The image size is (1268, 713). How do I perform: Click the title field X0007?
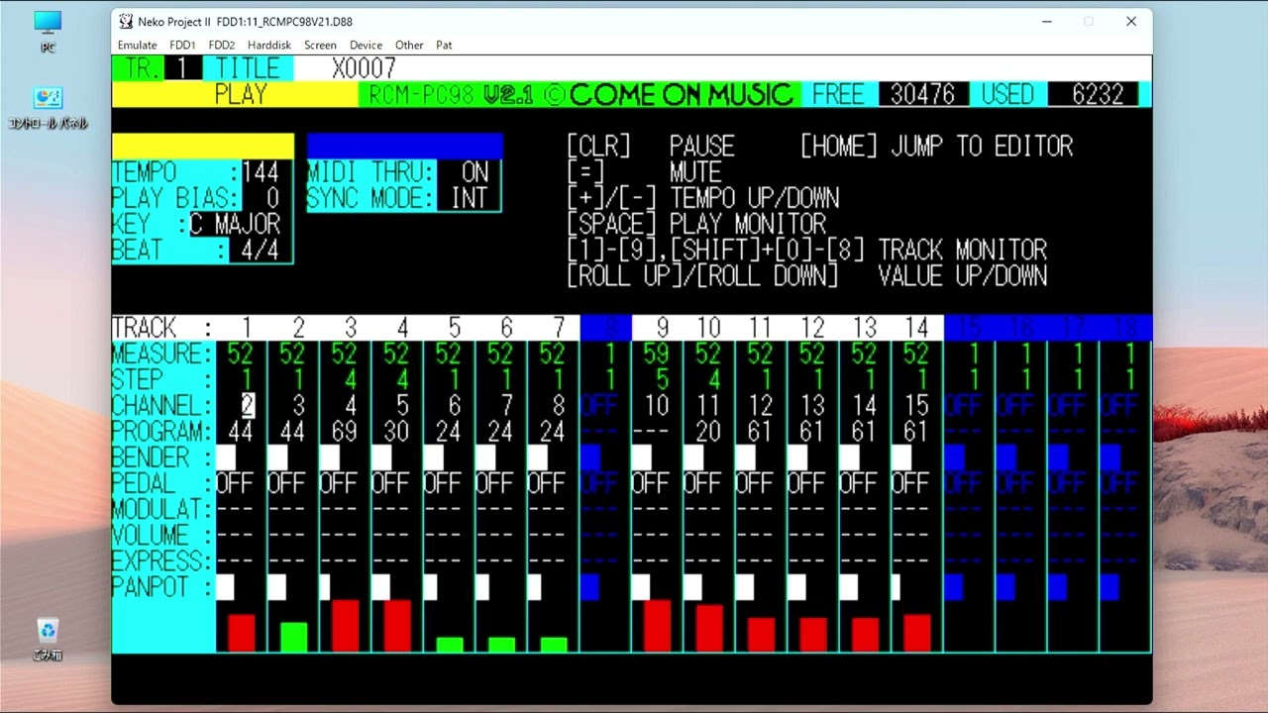(364, 68)
